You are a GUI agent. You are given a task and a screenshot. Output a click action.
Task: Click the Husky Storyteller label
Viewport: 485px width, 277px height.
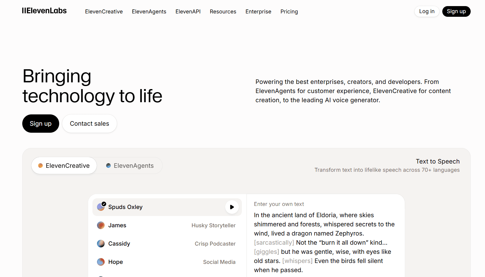point(214,225)
